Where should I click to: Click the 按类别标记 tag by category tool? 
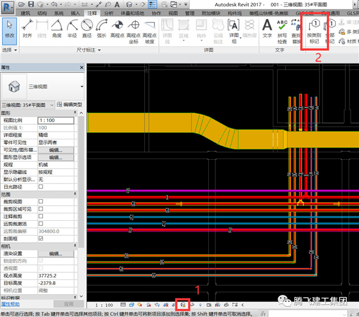click(314, 29)
